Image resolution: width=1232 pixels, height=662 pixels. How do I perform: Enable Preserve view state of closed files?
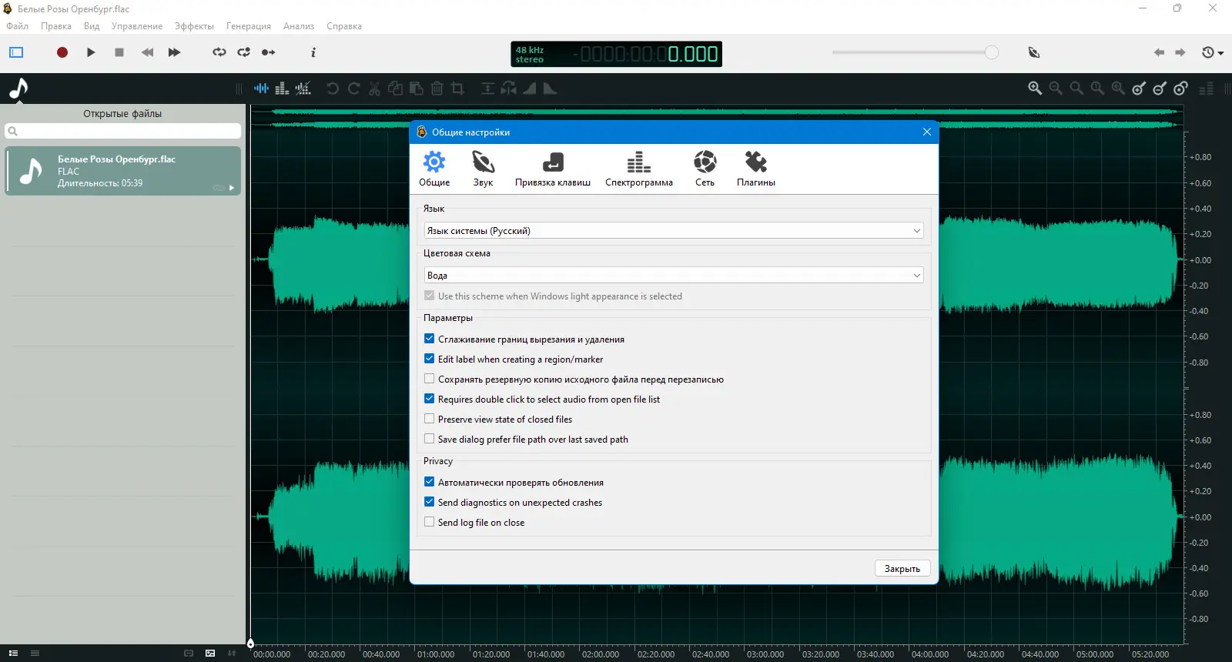[x=430, y=419]
